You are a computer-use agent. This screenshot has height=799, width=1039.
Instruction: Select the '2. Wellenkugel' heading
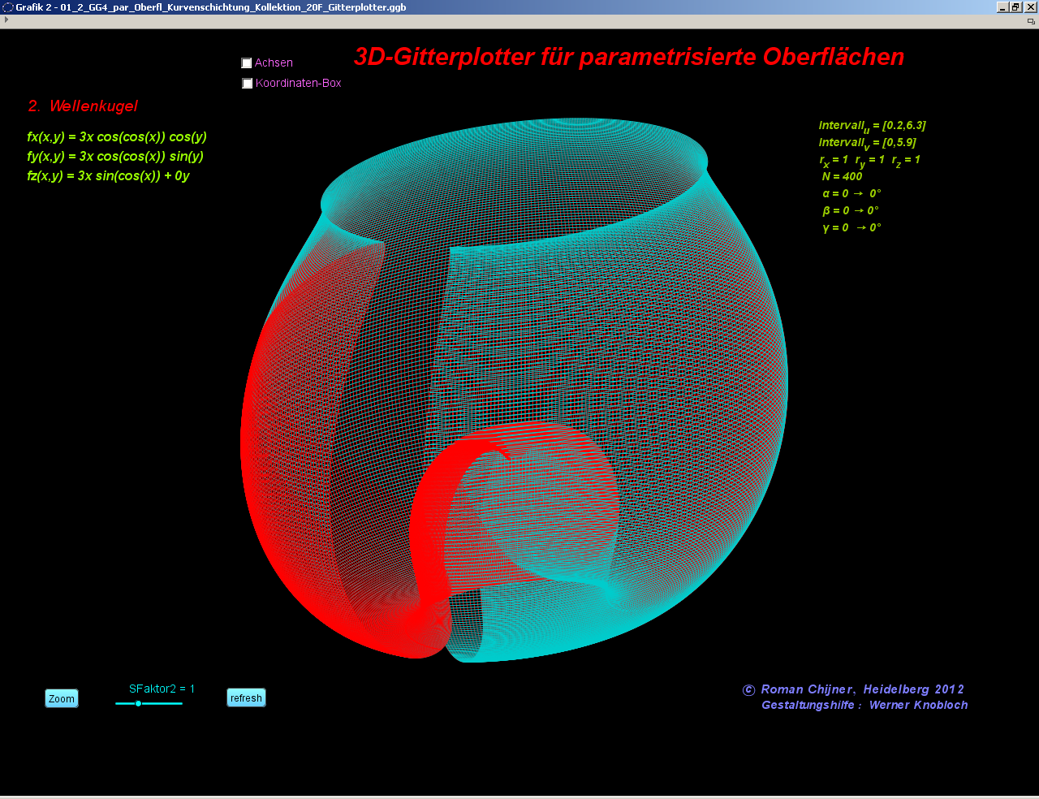click(83, 106)
